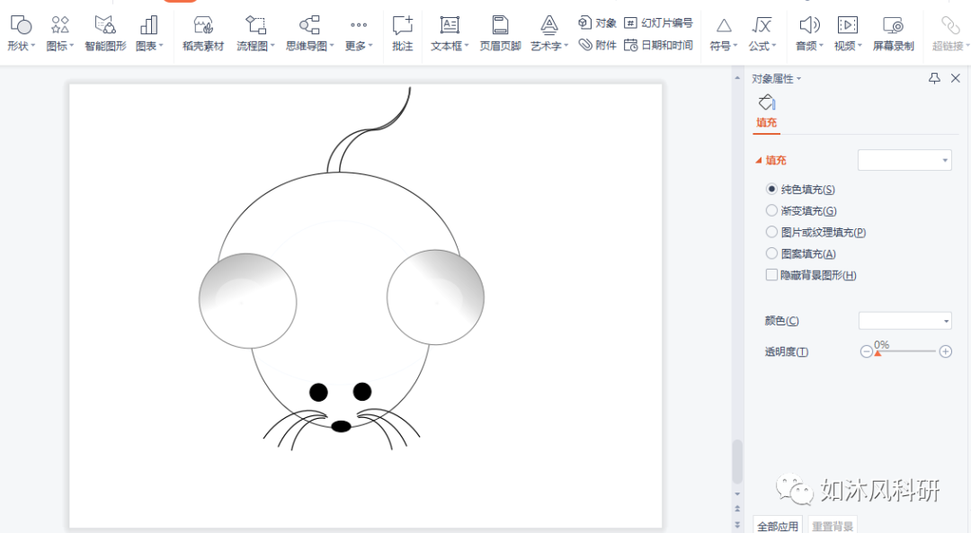The width and height of the screenshot is (971, 533).
Task: Close the 对象属性 panel
Action: [x=956, y=78]
